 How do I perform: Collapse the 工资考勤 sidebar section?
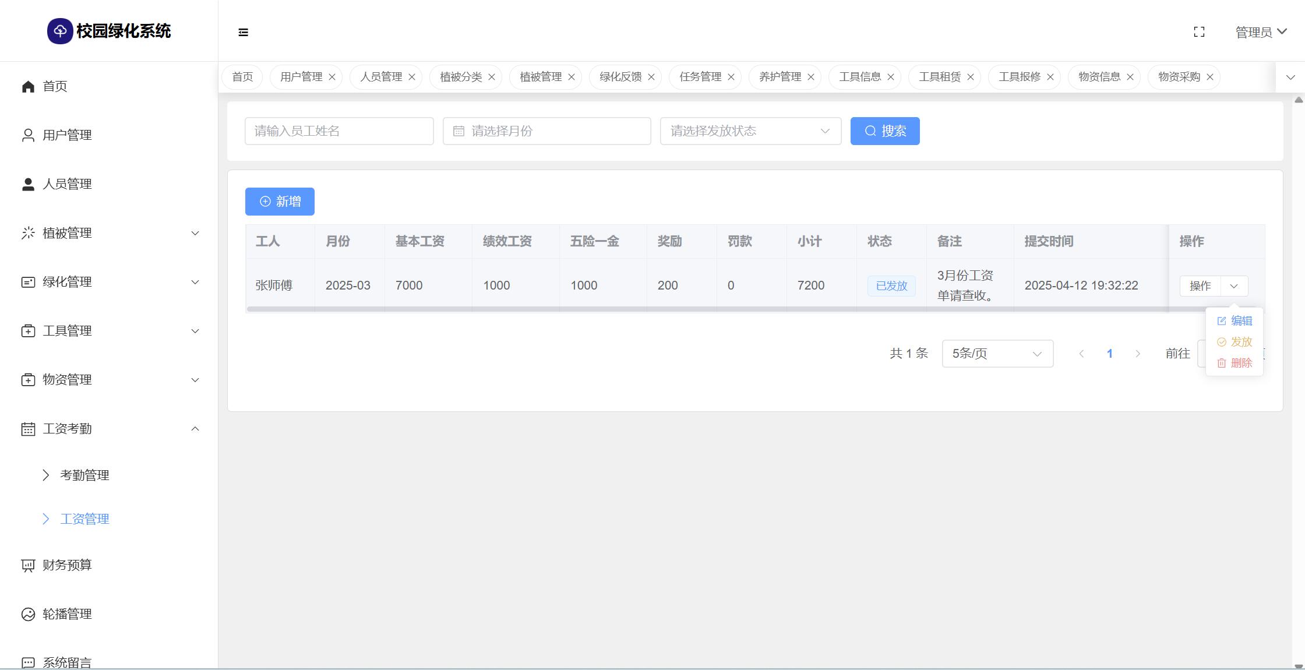(109, 429)
